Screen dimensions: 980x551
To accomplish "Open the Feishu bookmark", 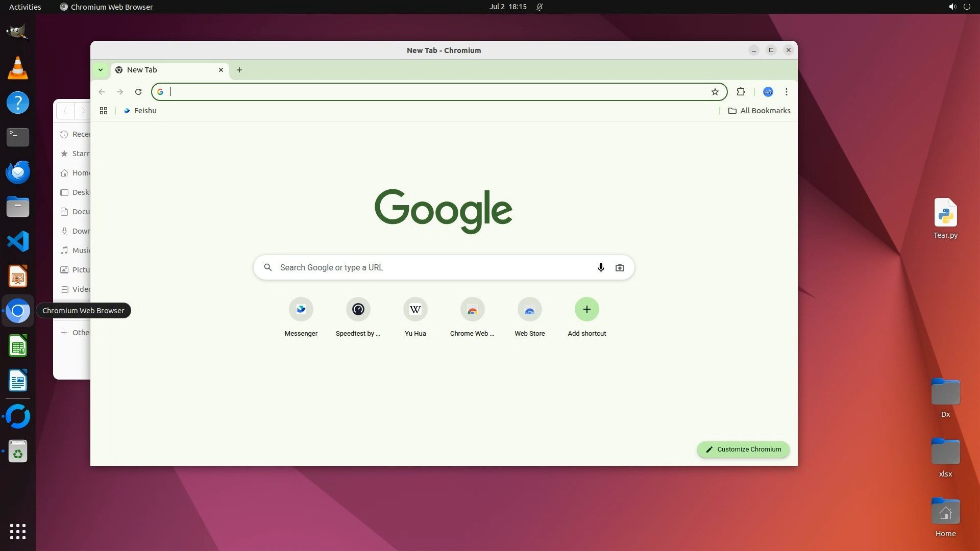I will click(x=140, y=111).
